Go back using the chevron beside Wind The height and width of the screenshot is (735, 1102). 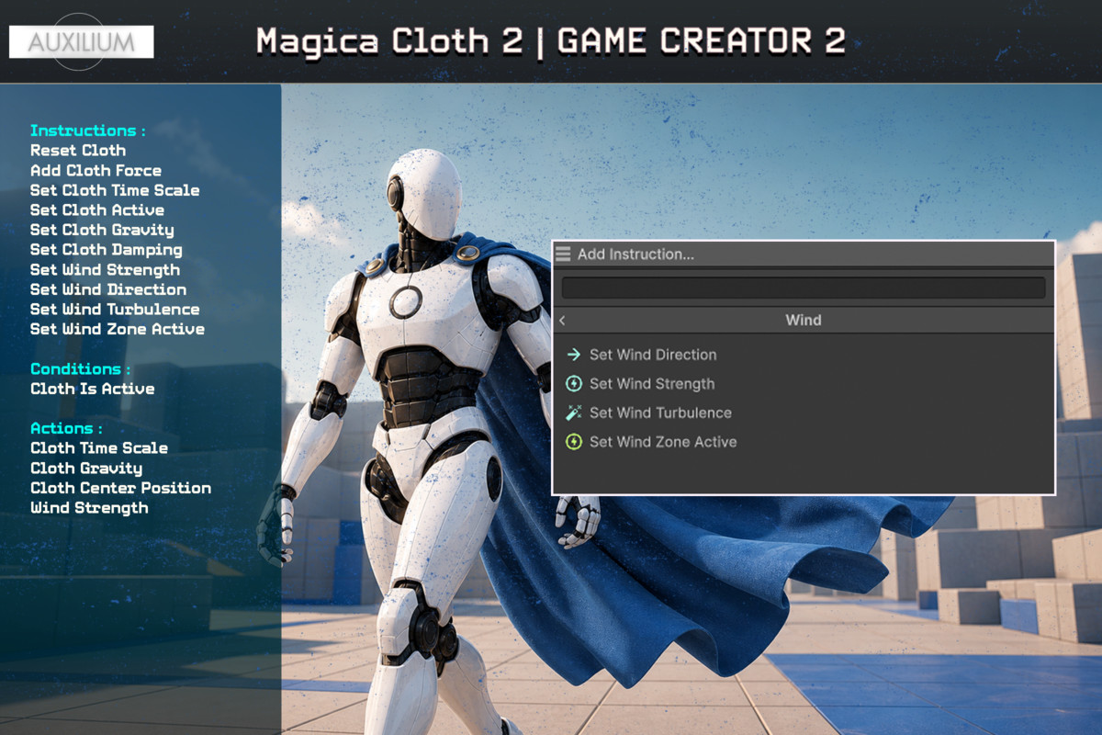point(562,321)
